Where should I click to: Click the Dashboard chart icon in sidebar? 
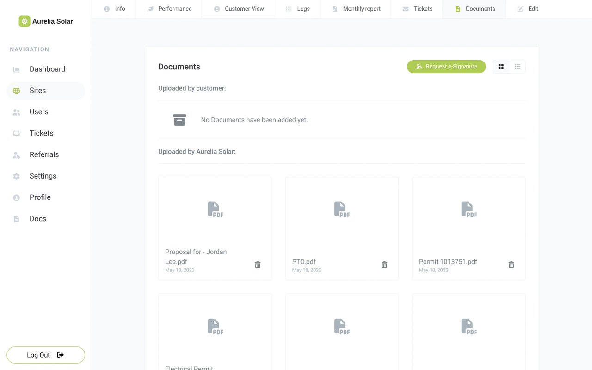click(x=17, y=69)
